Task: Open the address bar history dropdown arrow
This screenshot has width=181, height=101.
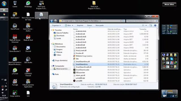Action: pos(120,21)
